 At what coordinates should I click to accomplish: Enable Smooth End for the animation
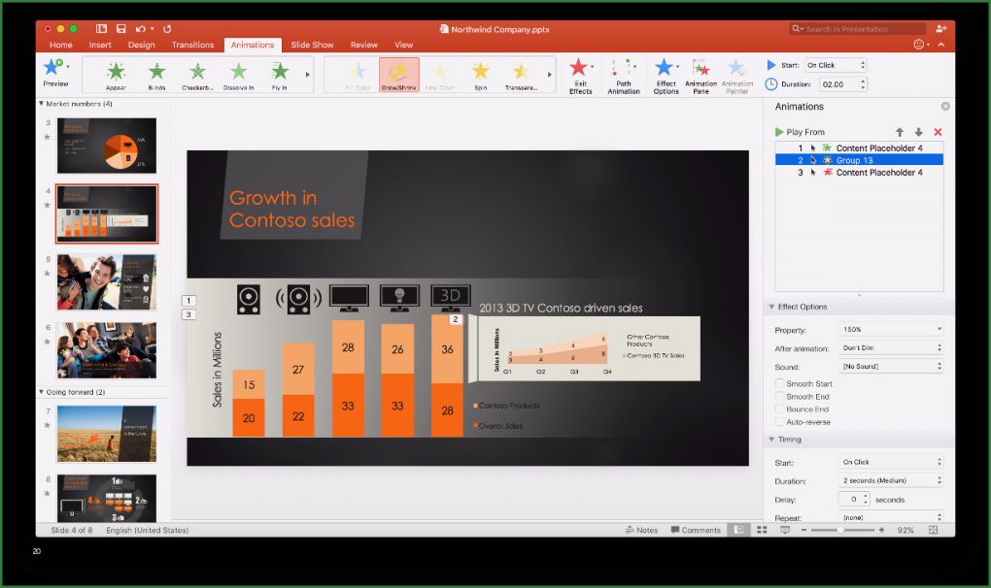(778, 396)
